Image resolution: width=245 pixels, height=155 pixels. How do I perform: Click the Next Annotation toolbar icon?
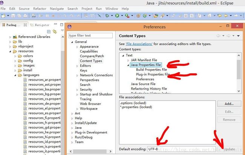pos(199,15)
